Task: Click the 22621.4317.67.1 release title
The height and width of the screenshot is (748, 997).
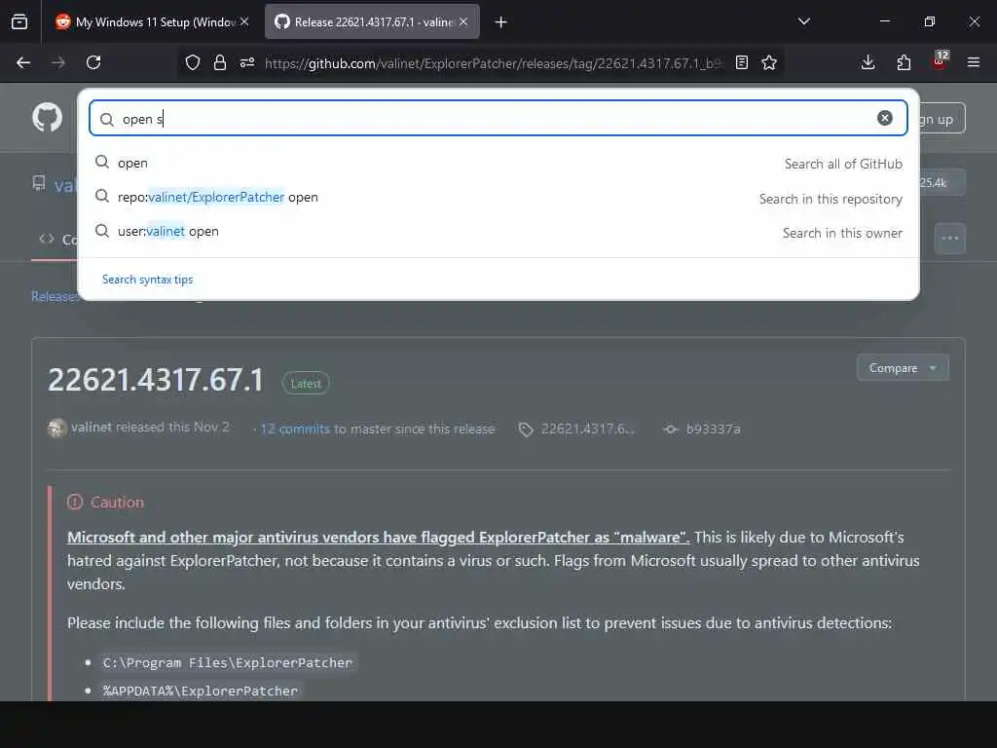Action: point(156,381)
